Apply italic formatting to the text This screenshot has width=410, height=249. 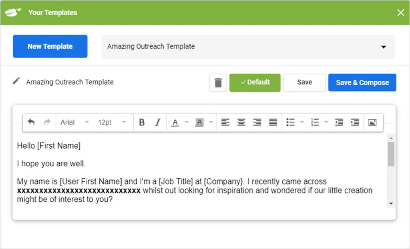tap(158, 122)
